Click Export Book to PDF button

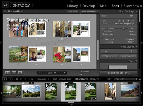119,73
